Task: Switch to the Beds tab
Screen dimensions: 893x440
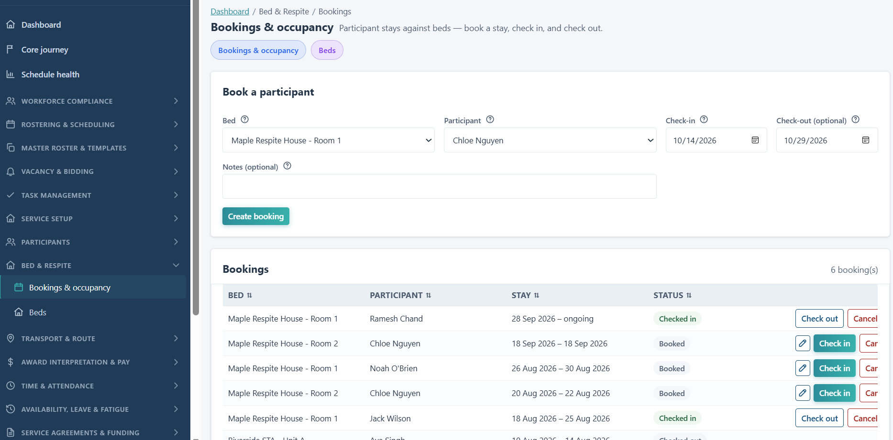Action: click(x=327, y=50)
